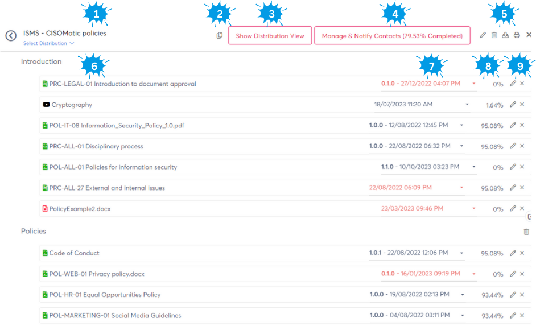536x326 pixels.
Task: Open version dropdown for PolicyExample2.docx
Action: tap(474, 208)
